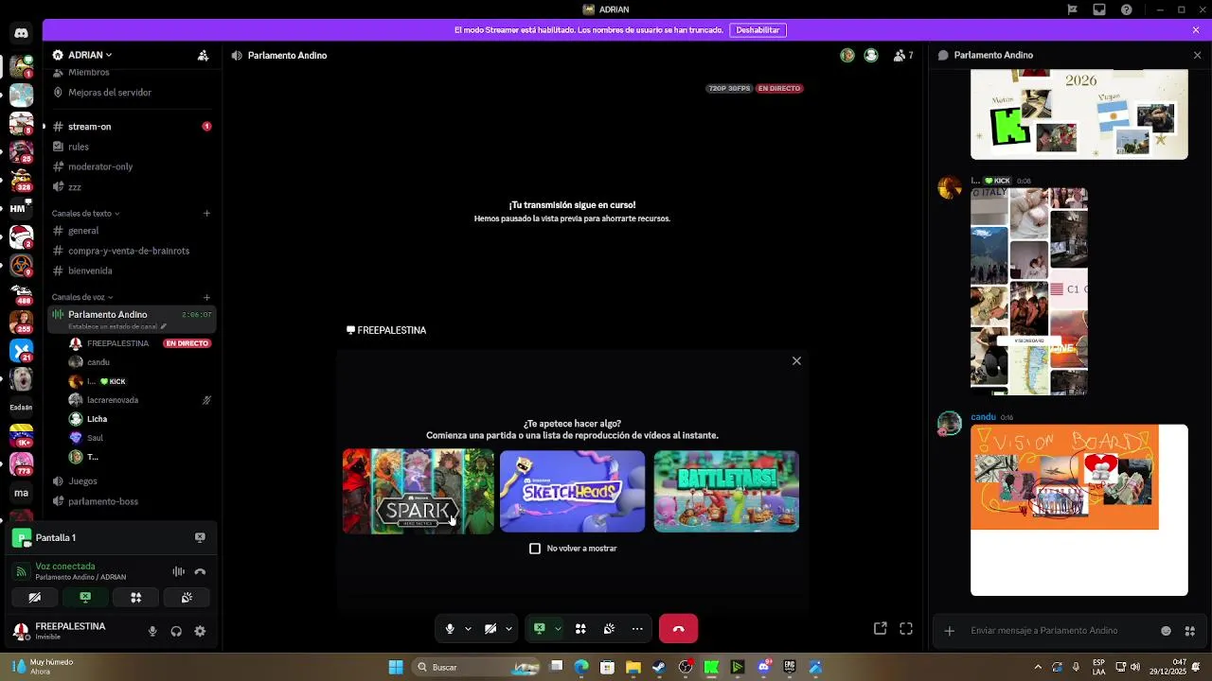Open more options ellipsis in call bar

tap(637, 628)
